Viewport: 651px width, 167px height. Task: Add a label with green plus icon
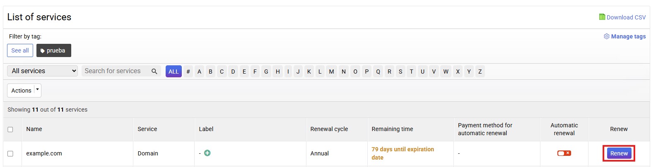click(x=207, y=153)
